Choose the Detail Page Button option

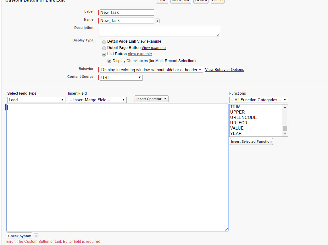pyautogui.click(x=104, y=48)
